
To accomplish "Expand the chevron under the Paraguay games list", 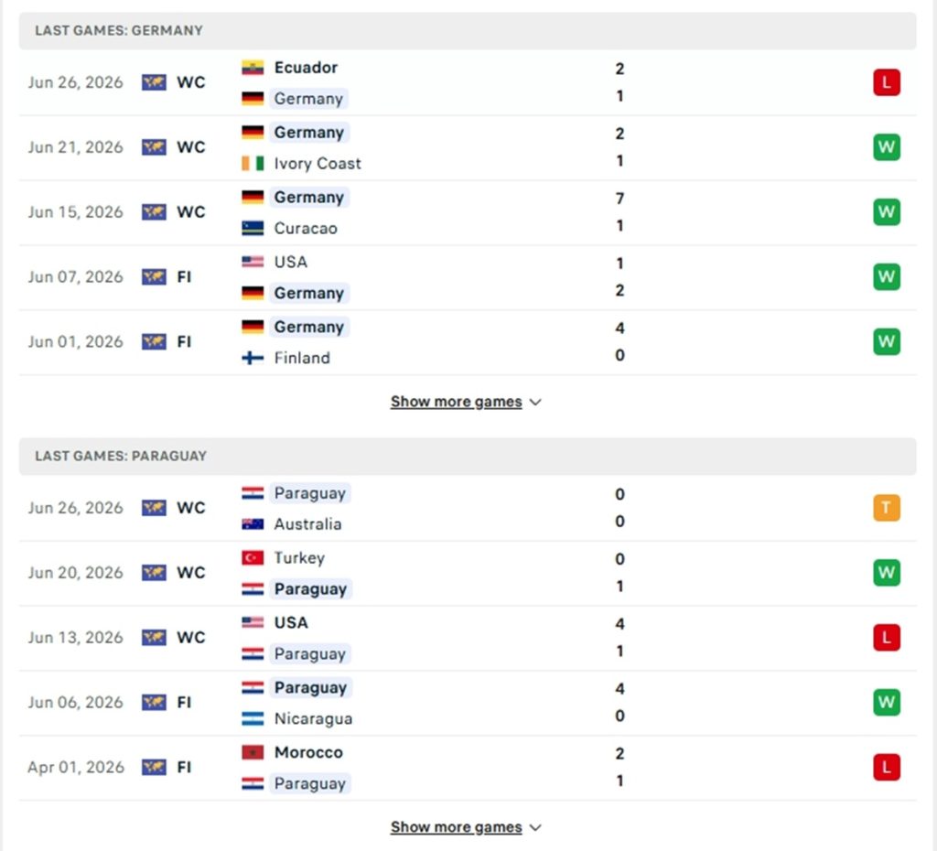I will 536,828.
